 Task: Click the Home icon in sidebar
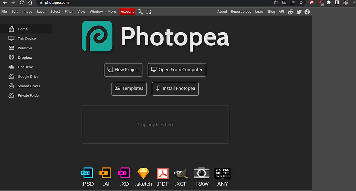pyautogui.click(x=11, y=29)
